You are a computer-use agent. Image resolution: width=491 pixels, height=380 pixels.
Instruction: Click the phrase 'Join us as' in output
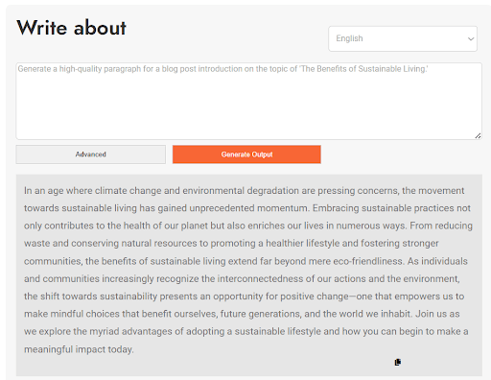[437, 314]
